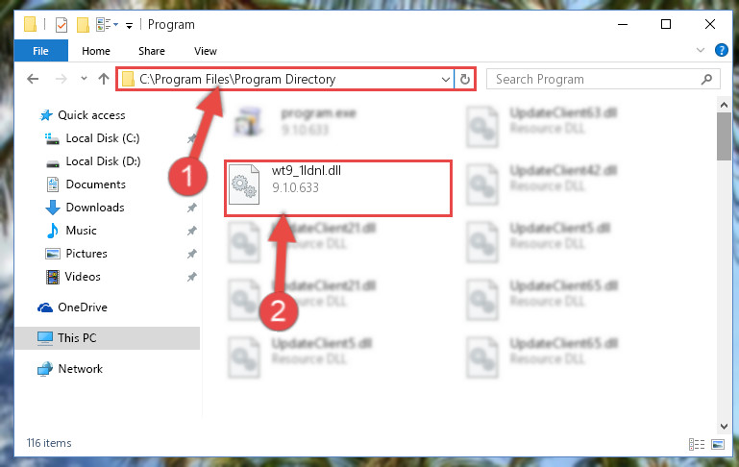Toggle the pin next to Pictures

(192, 254)
